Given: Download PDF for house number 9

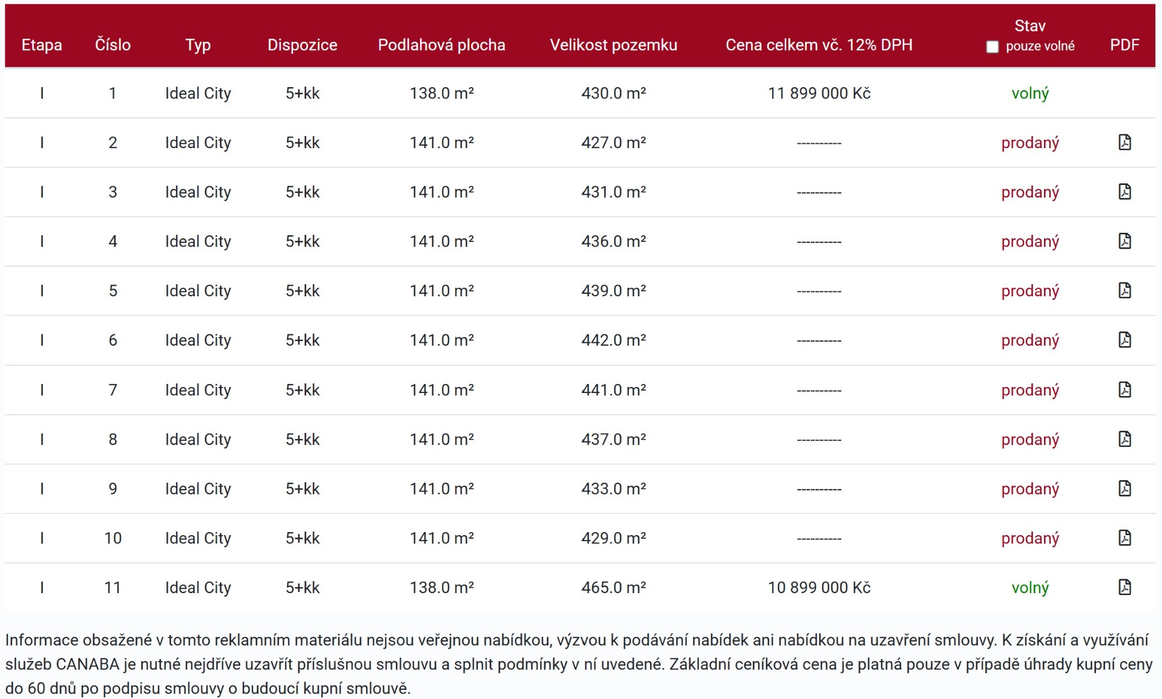Looking at the screenshot, I should 1124,488.
